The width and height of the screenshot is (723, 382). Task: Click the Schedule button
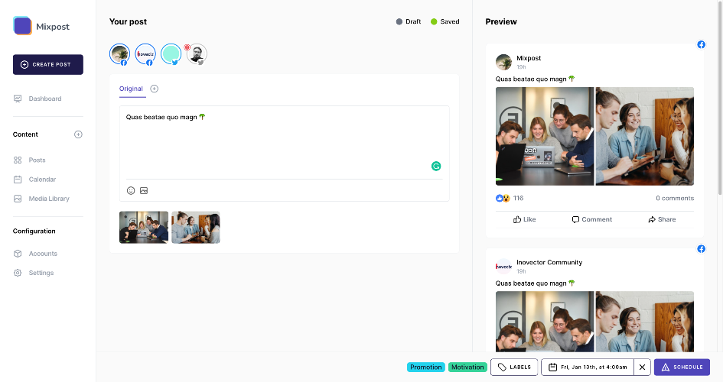pos(682,367)
